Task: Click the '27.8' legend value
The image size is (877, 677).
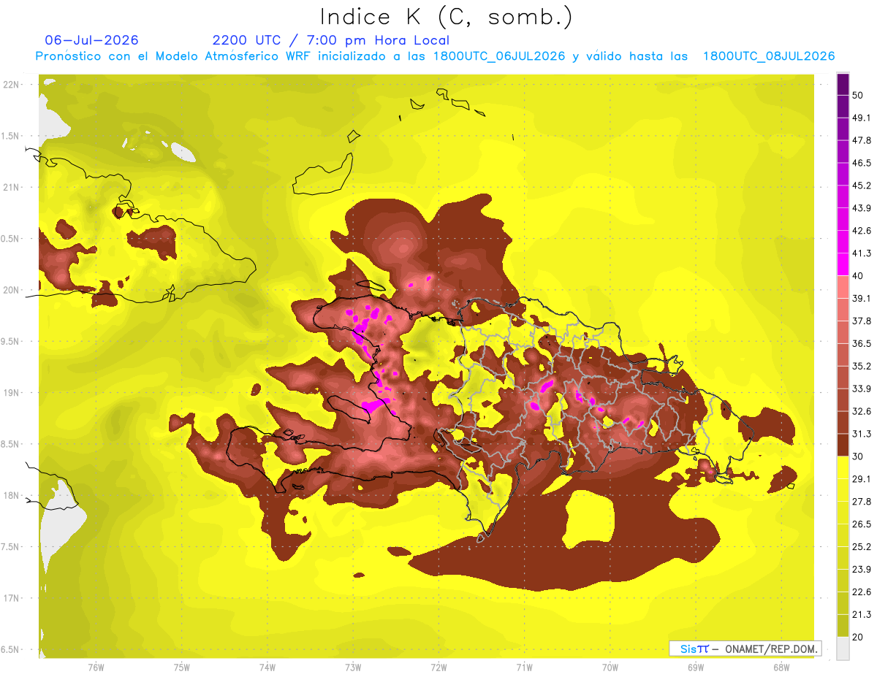Action: point(862,502)
